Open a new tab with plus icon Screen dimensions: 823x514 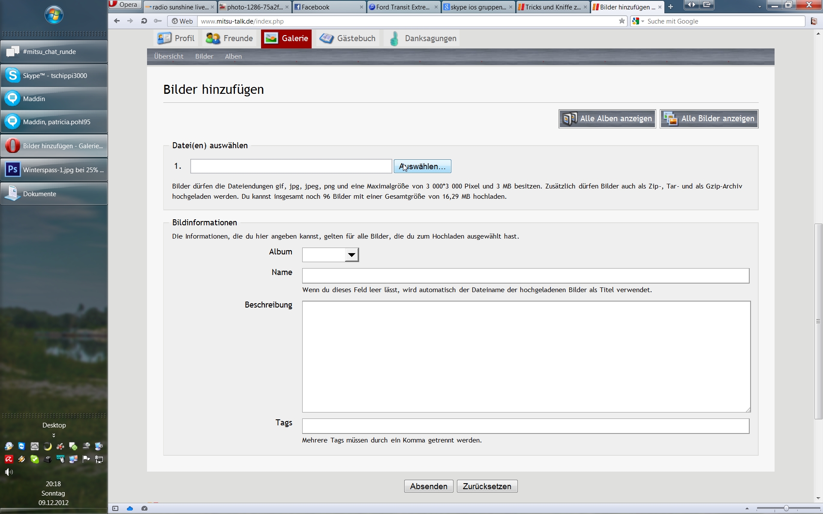670,7
